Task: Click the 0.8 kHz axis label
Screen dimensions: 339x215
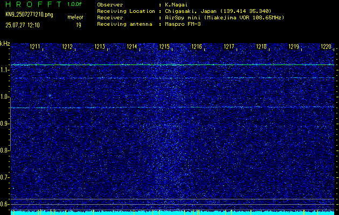Action: (x=4, y=150)
